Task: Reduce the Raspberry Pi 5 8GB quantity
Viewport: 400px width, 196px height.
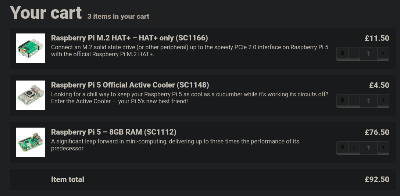Action: pos(354,147)
